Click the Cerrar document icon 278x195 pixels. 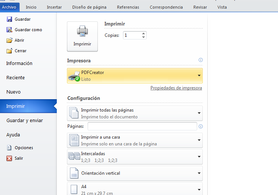[9, 51]
